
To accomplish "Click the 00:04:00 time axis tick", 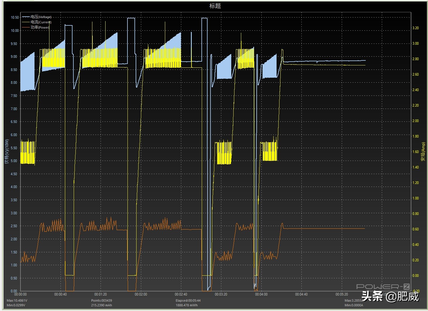I will 261,294.
